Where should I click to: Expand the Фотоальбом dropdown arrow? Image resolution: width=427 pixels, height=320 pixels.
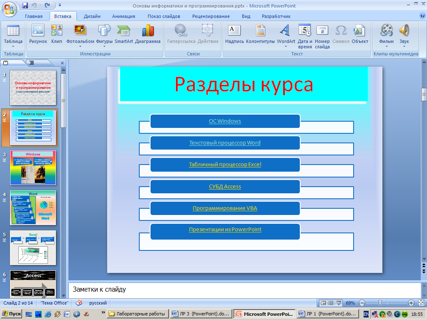[x=80, y=47]
